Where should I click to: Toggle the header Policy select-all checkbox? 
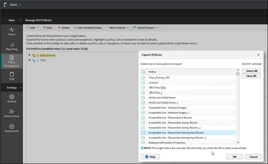143,72
